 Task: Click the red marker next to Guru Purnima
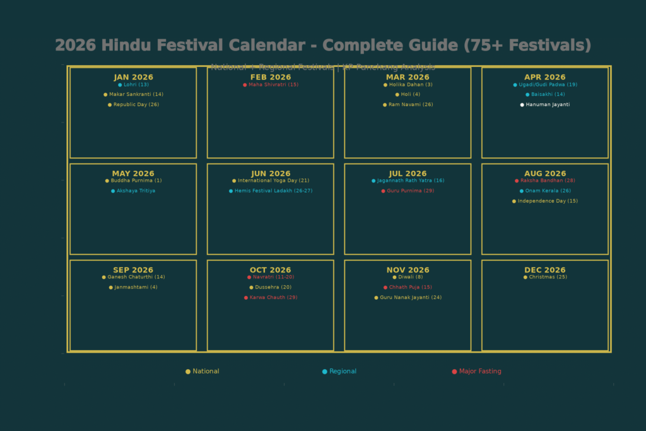[x=383, y=191]
